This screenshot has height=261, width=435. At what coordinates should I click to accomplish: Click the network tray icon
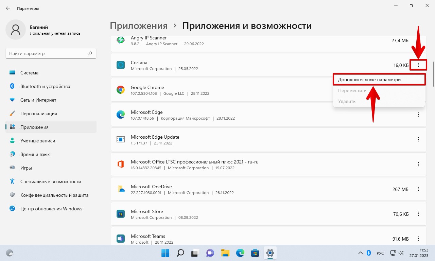coord(393,253)
